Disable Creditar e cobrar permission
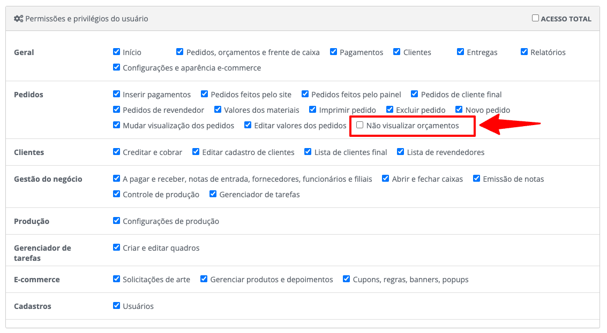This screenshot has height=333, width=607. pos(116,152)
